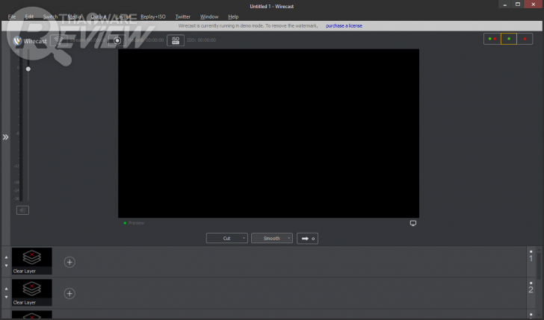
Task: Start recording with the Record button
Action: (117, 40)
